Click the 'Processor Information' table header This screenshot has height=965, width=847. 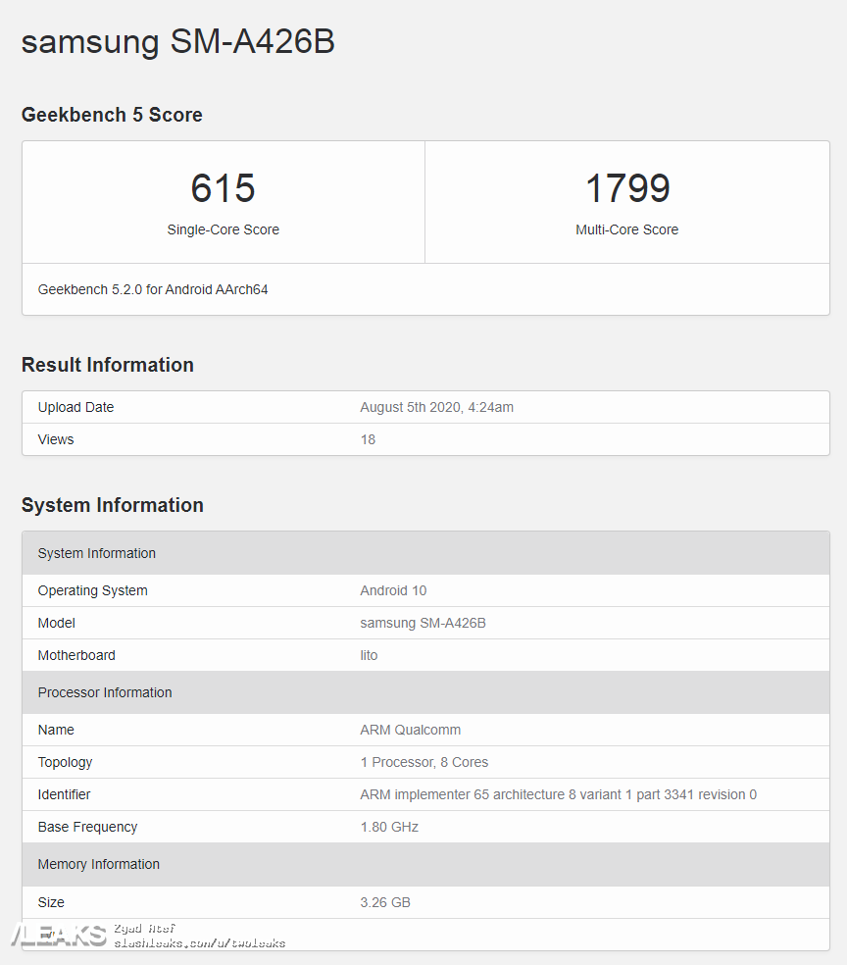tap(425, 692)
